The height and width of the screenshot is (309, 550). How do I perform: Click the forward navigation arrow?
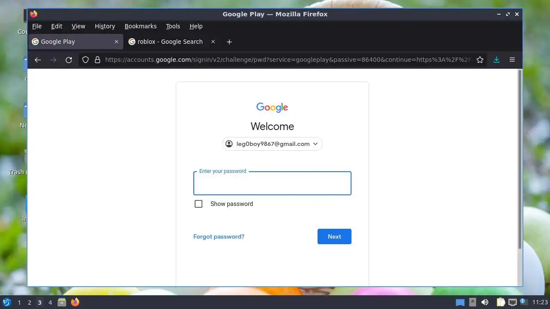click(53, 60)
